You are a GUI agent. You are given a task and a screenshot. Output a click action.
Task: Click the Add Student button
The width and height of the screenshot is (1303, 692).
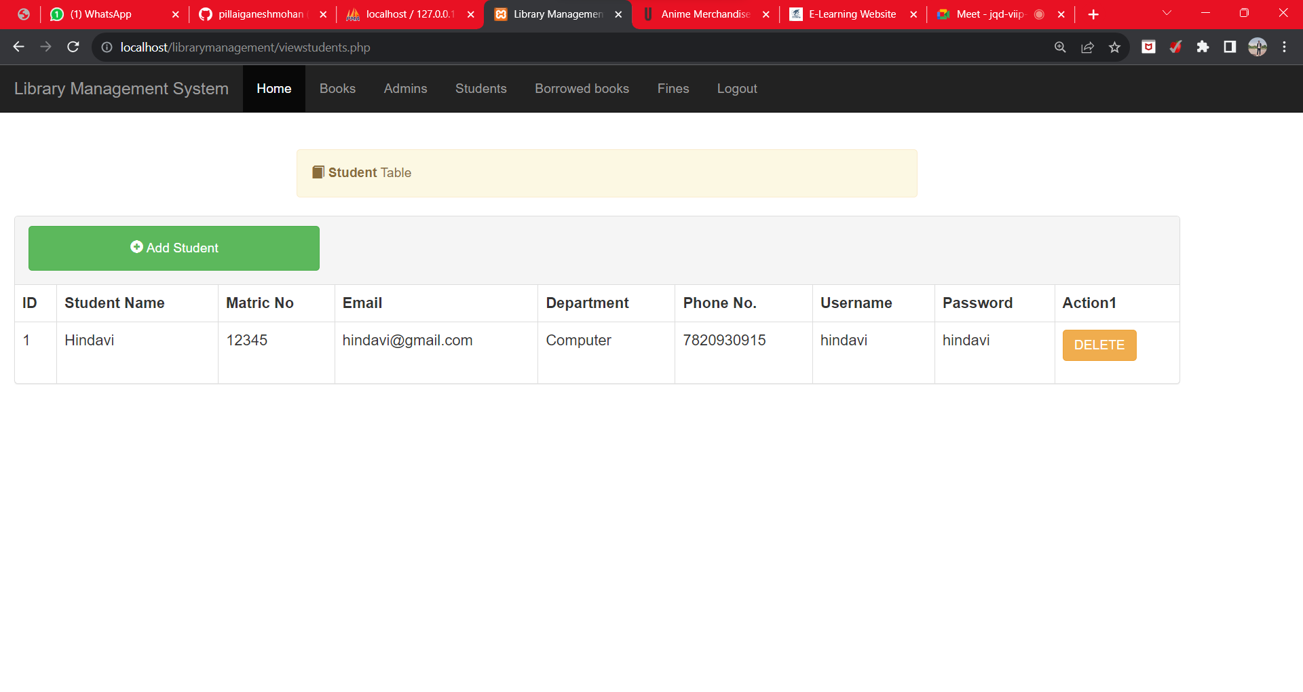tap(174, 248)
